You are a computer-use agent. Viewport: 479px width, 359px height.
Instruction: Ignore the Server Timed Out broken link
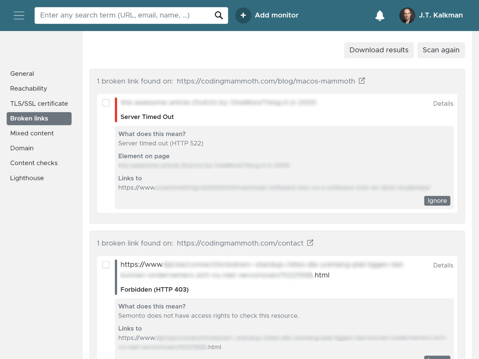437,201
